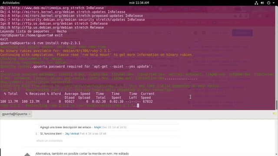The image size is (278, 156).
Task: Click the upvote arrow beside 'Alternativa' answer
Action: pyautogui.click(x=27, y=154)
